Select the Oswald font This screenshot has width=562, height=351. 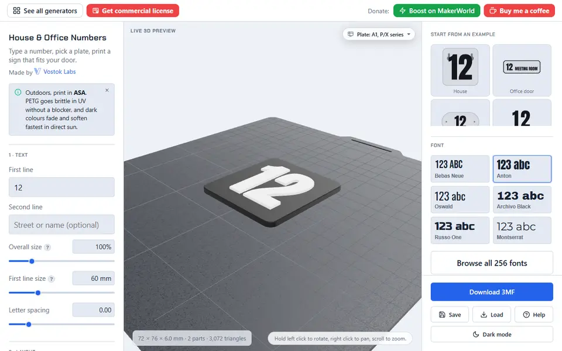[460, 199]
